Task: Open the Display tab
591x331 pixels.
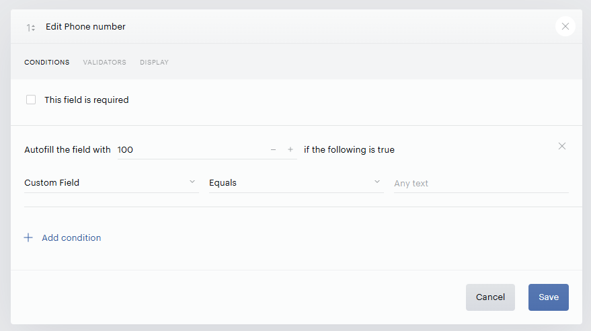Action: point(154,62)
